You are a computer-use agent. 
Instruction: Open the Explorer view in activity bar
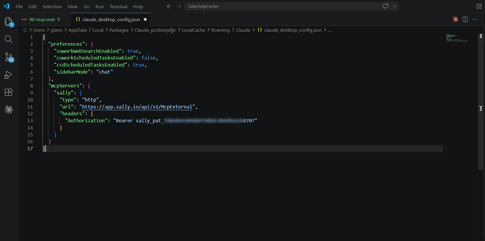9,22
